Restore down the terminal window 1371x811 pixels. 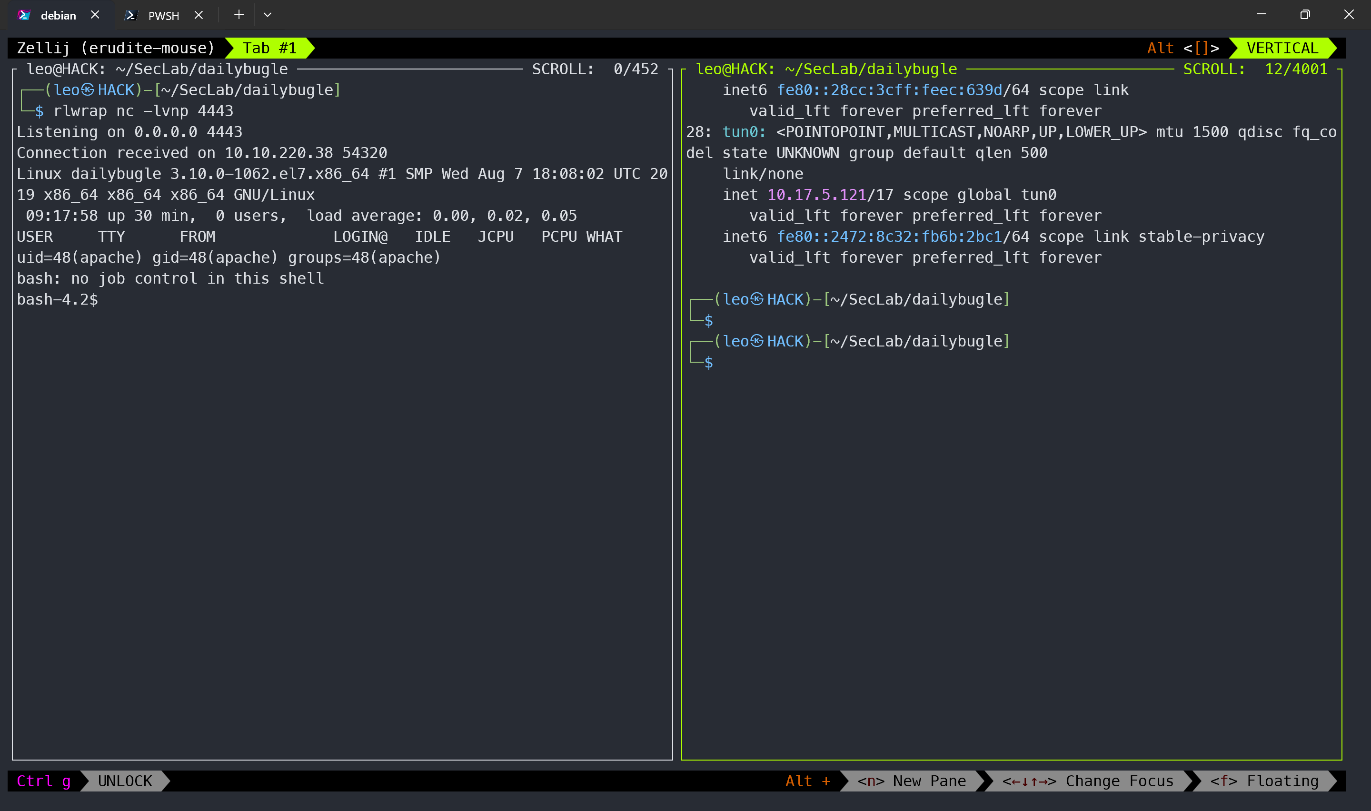coord(1305,15)
